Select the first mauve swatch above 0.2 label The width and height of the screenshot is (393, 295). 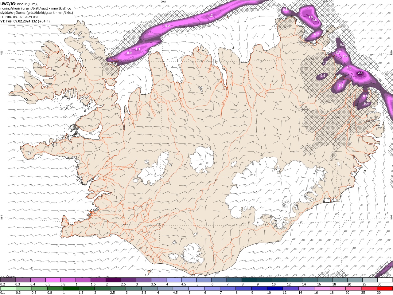(x=8, y=280)
